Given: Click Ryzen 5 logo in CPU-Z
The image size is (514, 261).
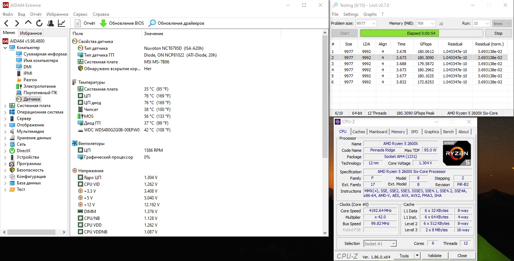Looking at the screenshot, I should coord(457,153).
